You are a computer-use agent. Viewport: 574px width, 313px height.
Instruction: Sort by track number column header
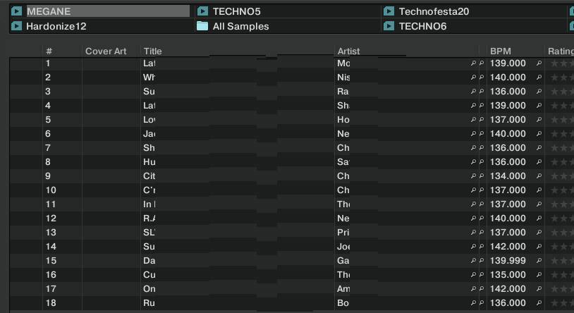pos(49,51)
